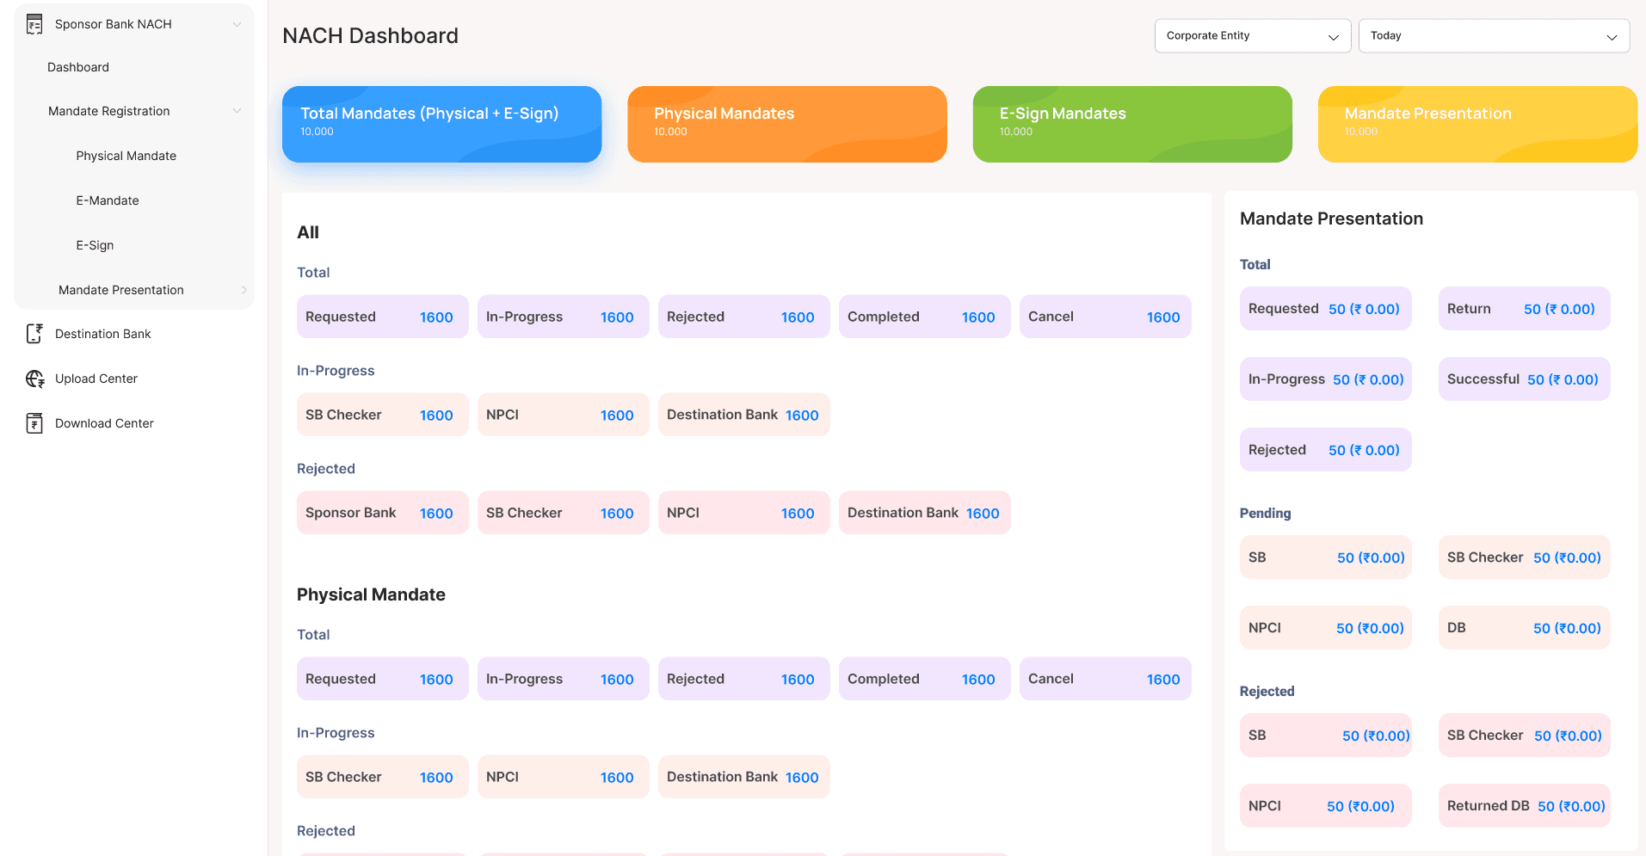Screen dimensions: 1646x856
Task: Click the Upload Center globe icon
Action: [34, 379]
